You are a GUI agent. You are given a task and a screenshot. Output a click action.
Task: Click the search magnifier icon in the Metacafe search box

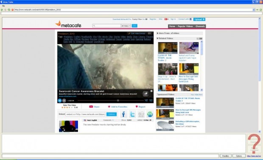[x=94, y=26]
